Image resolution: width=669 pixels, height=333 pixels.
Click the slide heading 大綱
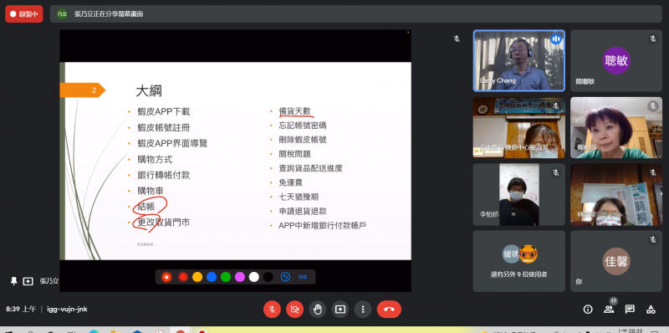pos(149,90)
